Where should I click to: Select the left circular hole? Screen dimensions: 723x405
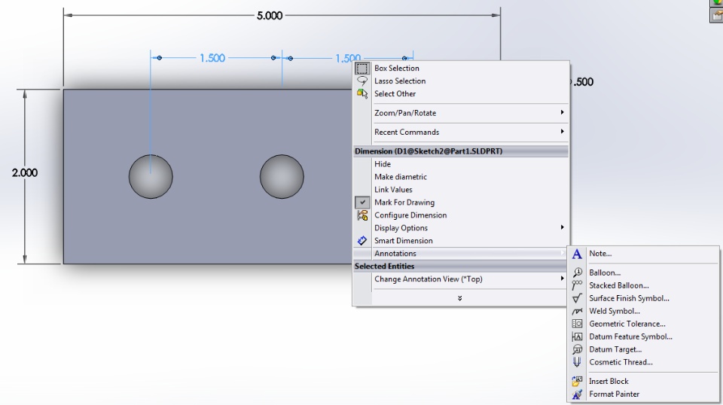tap(151, 176)
